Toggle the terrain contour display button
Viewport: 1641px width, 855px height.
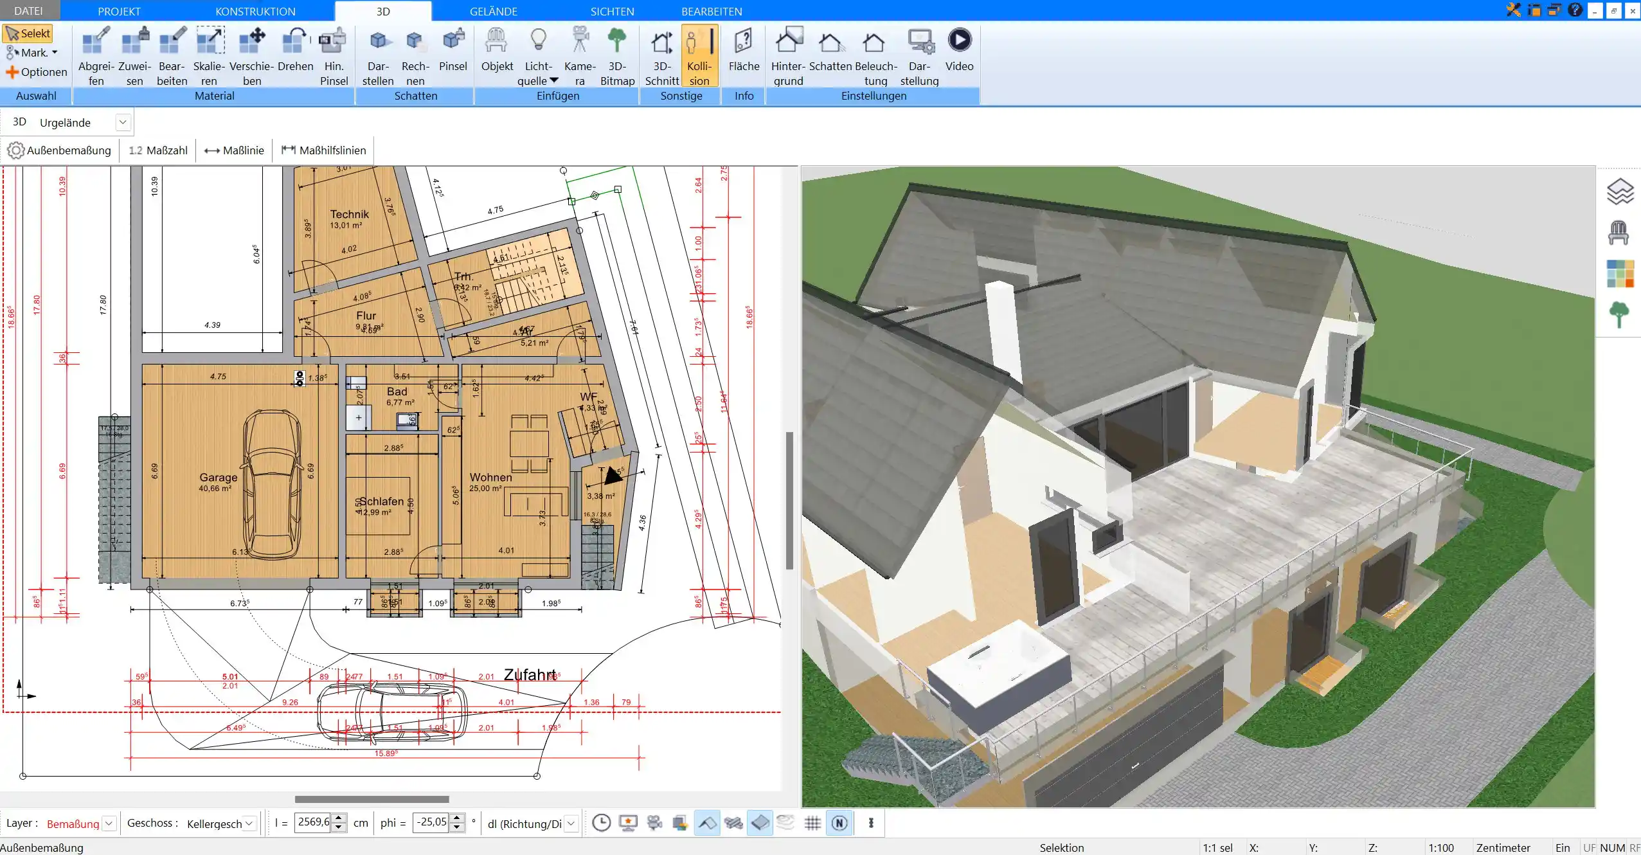tap(786, 823)
